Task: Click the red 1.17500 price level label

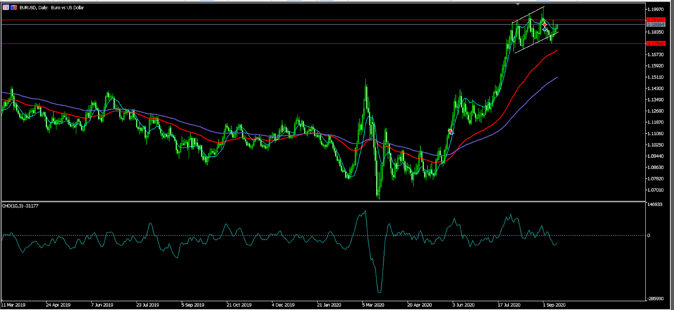Action: 655,43
